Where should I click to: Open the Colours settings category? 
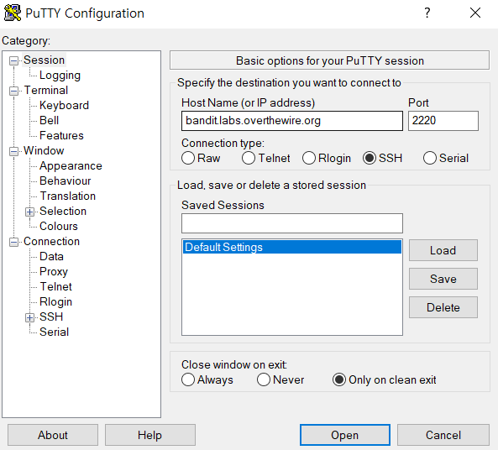[59, 226]
